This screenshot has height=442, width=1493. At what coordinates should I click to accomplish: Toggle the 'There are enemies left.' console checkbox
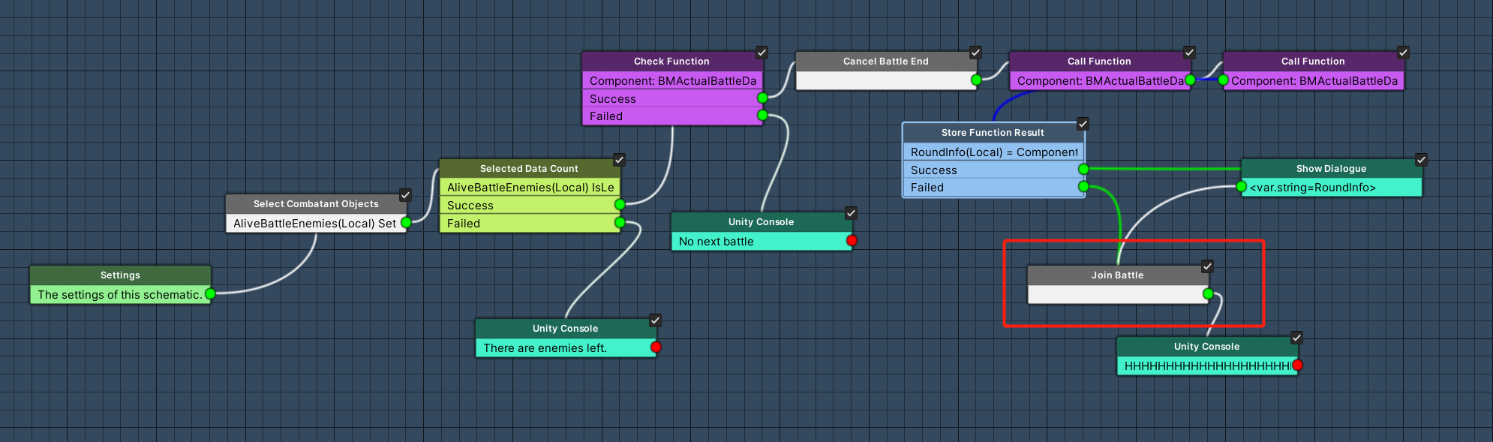(655, 320)
